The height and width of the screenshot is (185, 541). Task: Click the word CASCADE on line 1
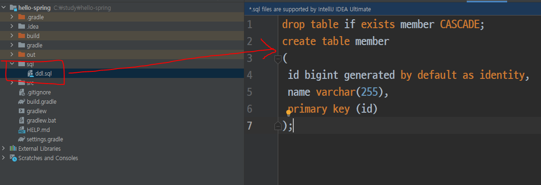coord(460,24)
